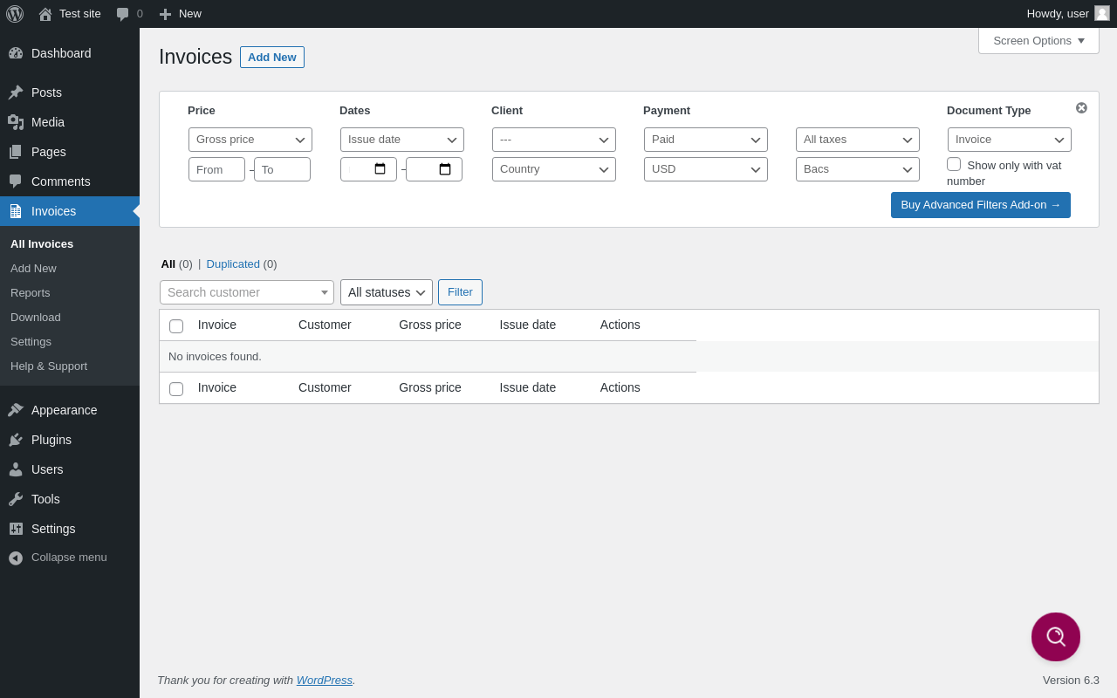The height and width of the screenshot is (698, 1117).
Task: Open the floating magnifier help button
Action: tap(1056, 637)
